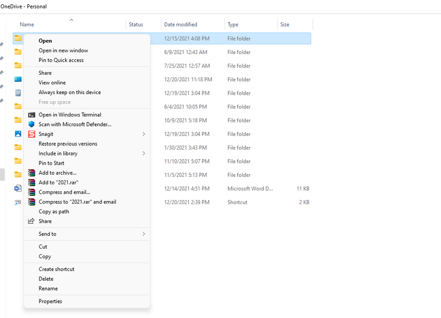Click the Snagit icon in the menu

click(x=32, y=134)
